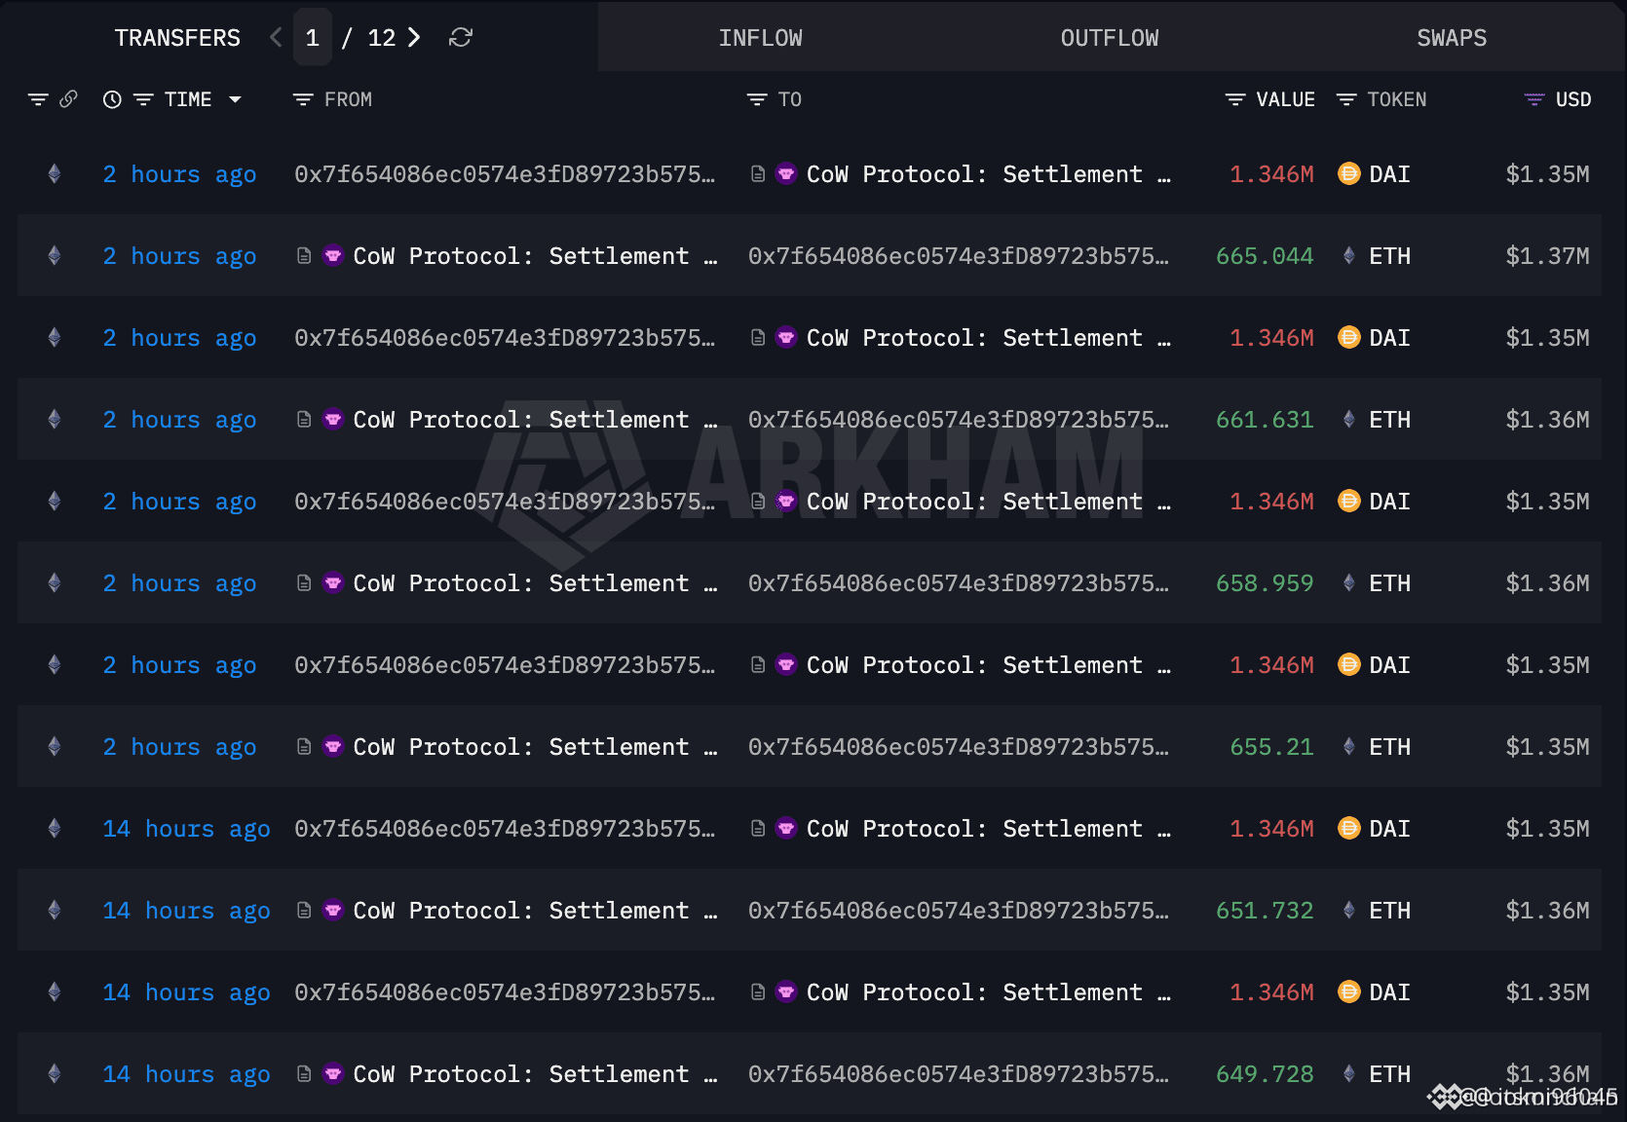Open CoW Protocol: Settlement sender on the 665.044 ETH row
This screenshot has height=1122, width=1627.
[x=535, y=256]
